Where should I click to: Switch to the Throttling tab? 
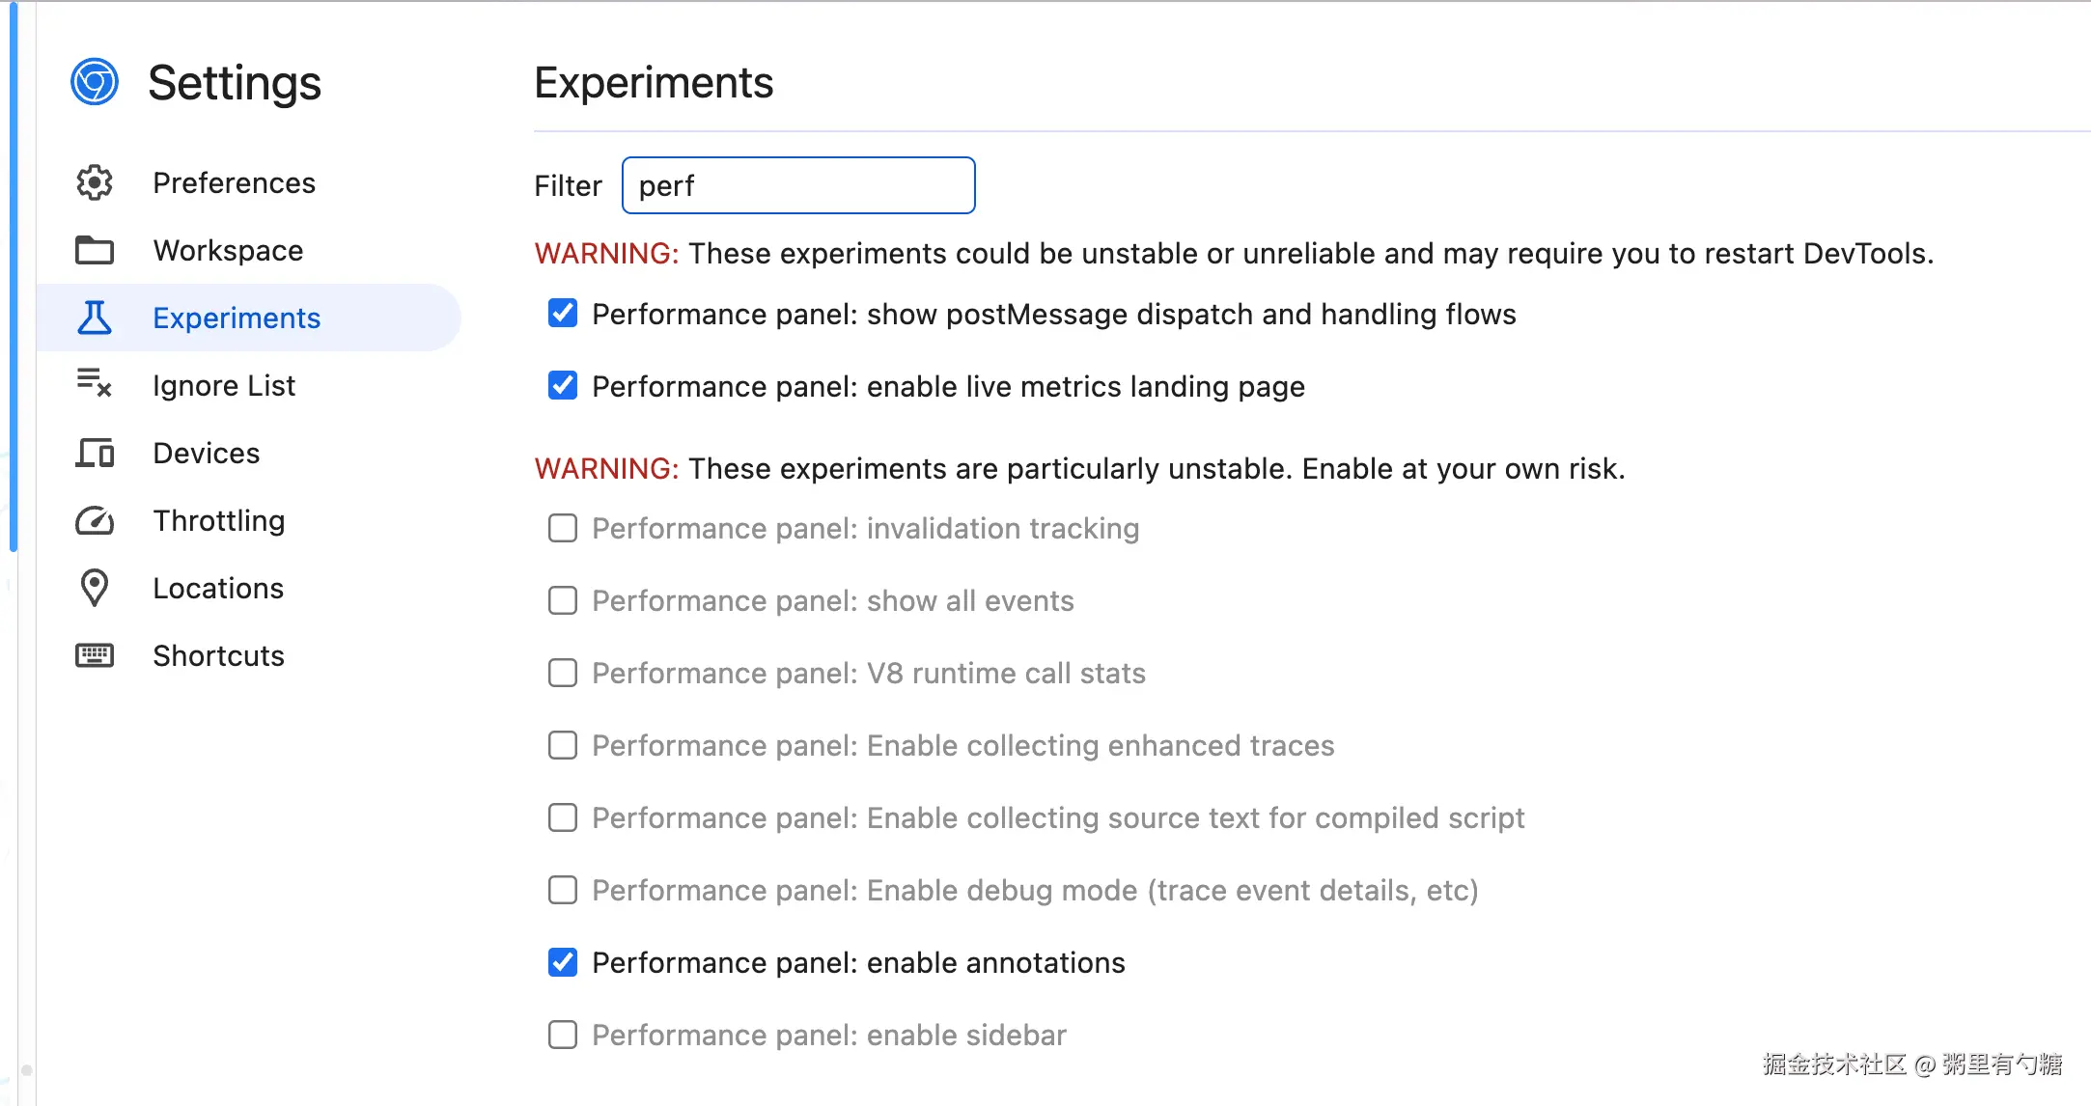[218, 521]
